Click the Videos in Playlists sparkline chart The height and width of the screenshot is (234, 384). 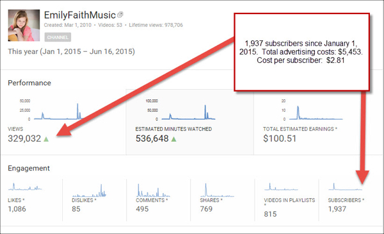(x=281, y=187)
